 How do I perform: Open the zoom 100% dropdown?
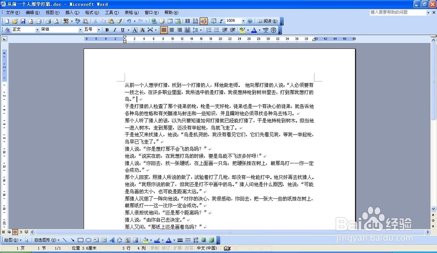point(243,21)
